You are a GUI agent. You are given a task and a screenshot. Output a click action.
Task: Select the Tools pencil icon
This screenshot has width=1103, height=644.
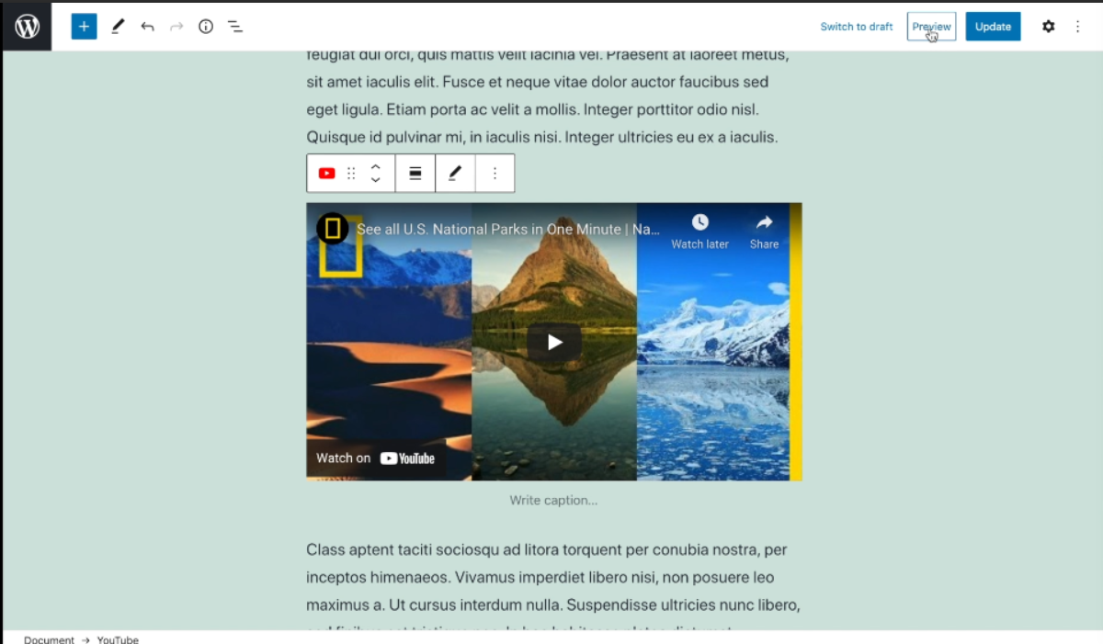[118, 27]
